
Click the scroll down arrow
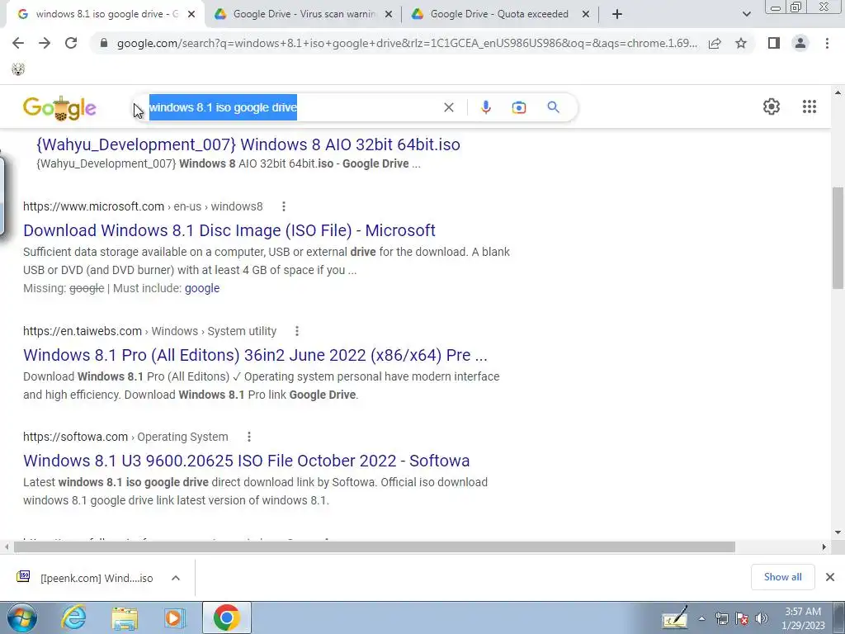(838, 532)
